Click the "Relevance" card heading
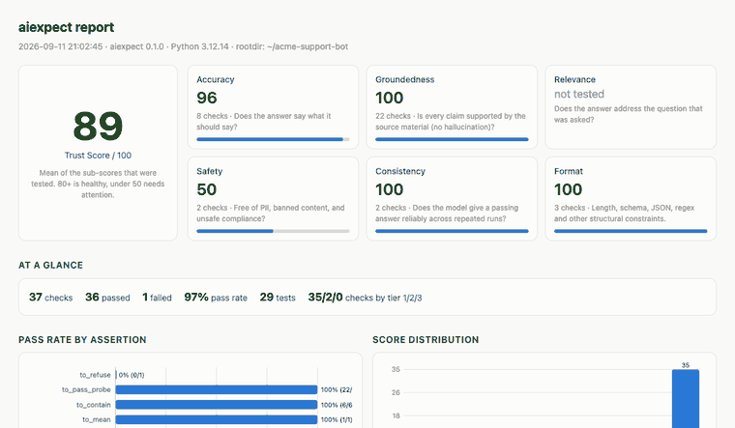The width and height of the screenshot is (735, 428). point(574,79)
